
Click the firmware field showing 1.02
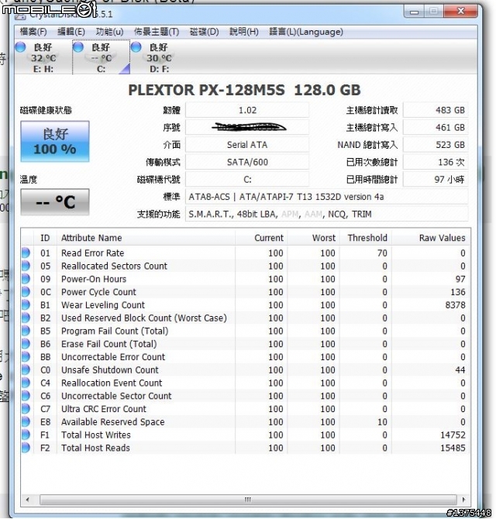click(247, 110)
